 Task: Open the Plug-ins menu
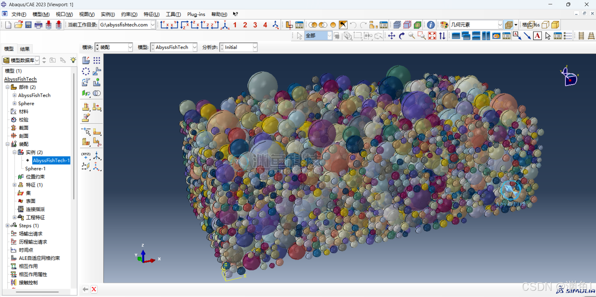196,14
